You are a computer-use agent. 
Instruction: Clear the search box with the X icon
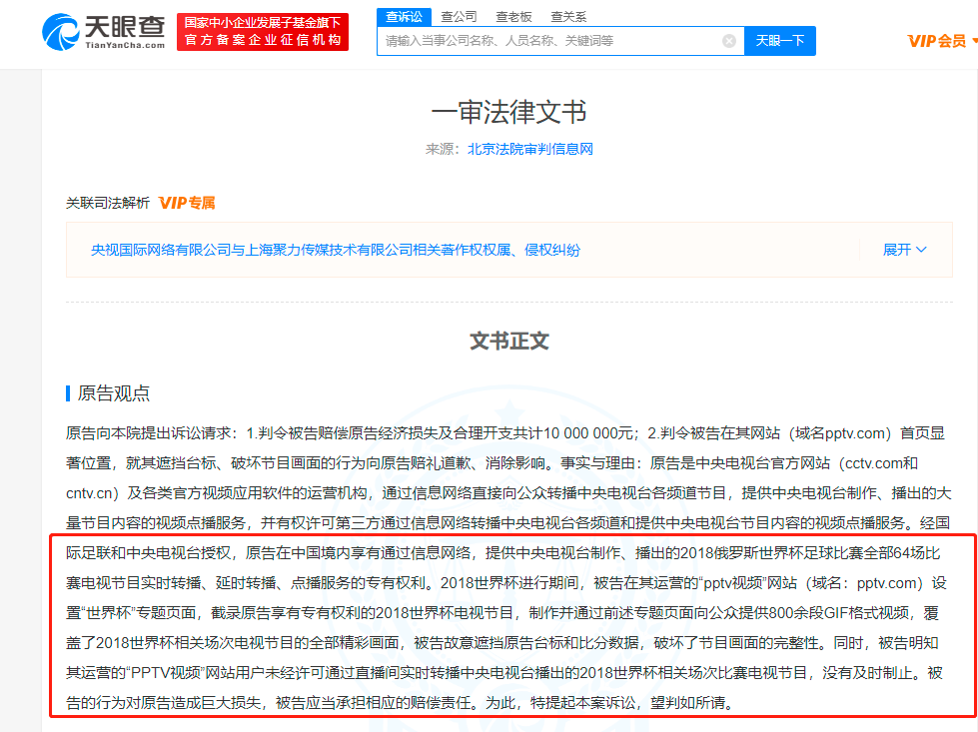[x=728, y=41]
